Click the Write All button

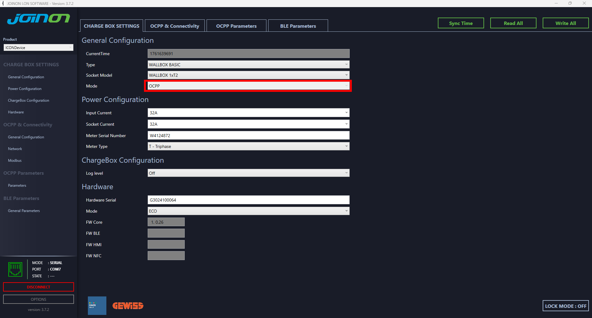click(565, 23)
